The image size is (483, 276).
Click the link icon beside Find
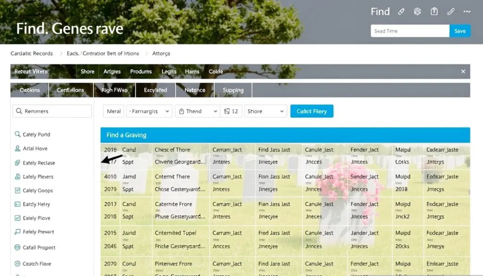[401, 12]
